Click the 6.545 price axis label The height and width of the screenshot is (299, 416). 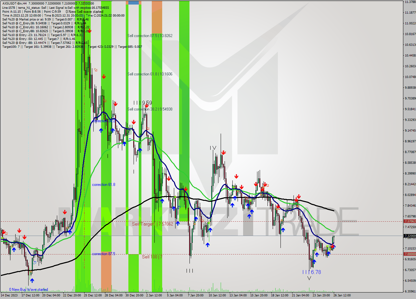tap(410, 281)
